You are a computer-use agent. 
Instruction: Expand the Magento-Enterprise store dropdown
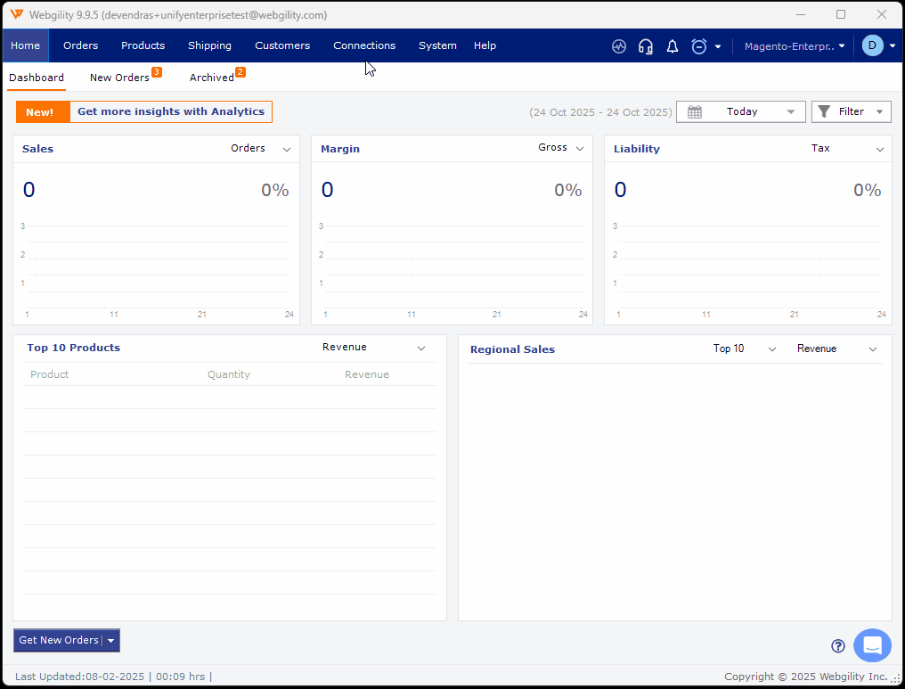[795, 46]
